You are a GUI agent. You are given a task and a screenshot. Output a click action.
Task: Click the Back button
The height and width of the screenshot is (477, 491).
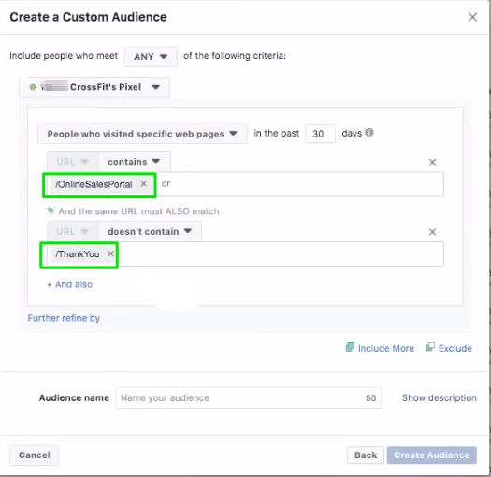[x=366, y=455]
